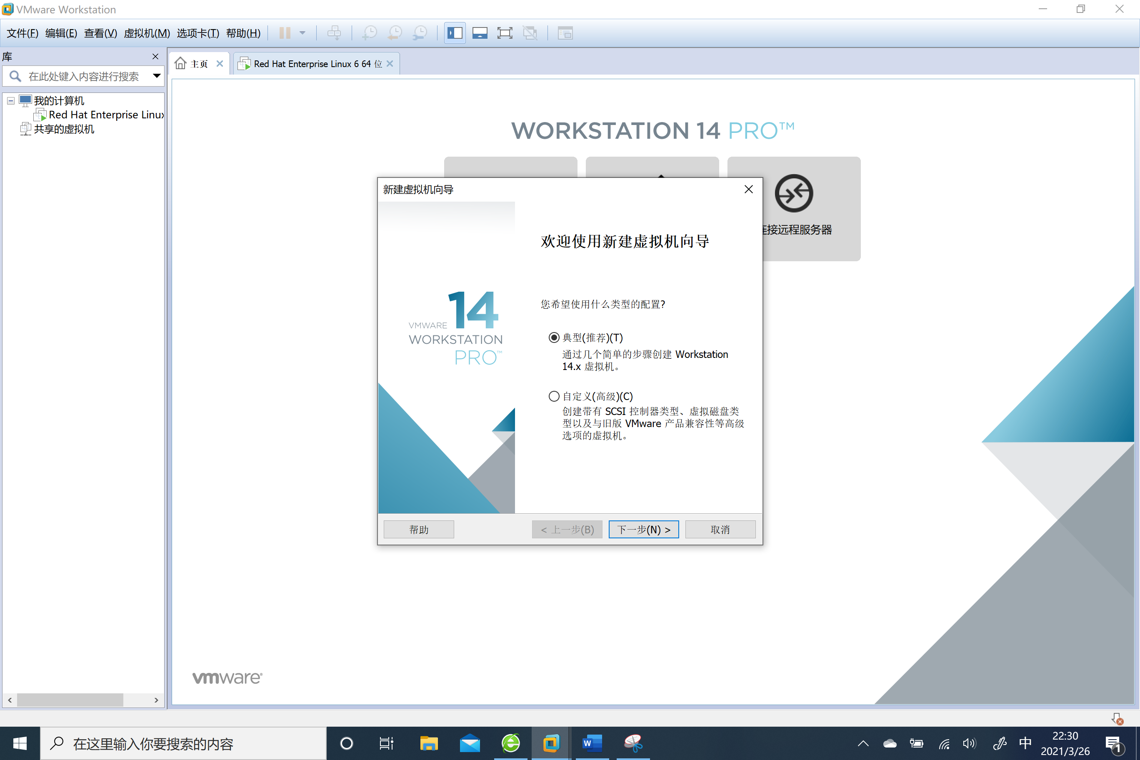Click the library search input field
This screenshot has height=760, width=1140.
point(83,76)
